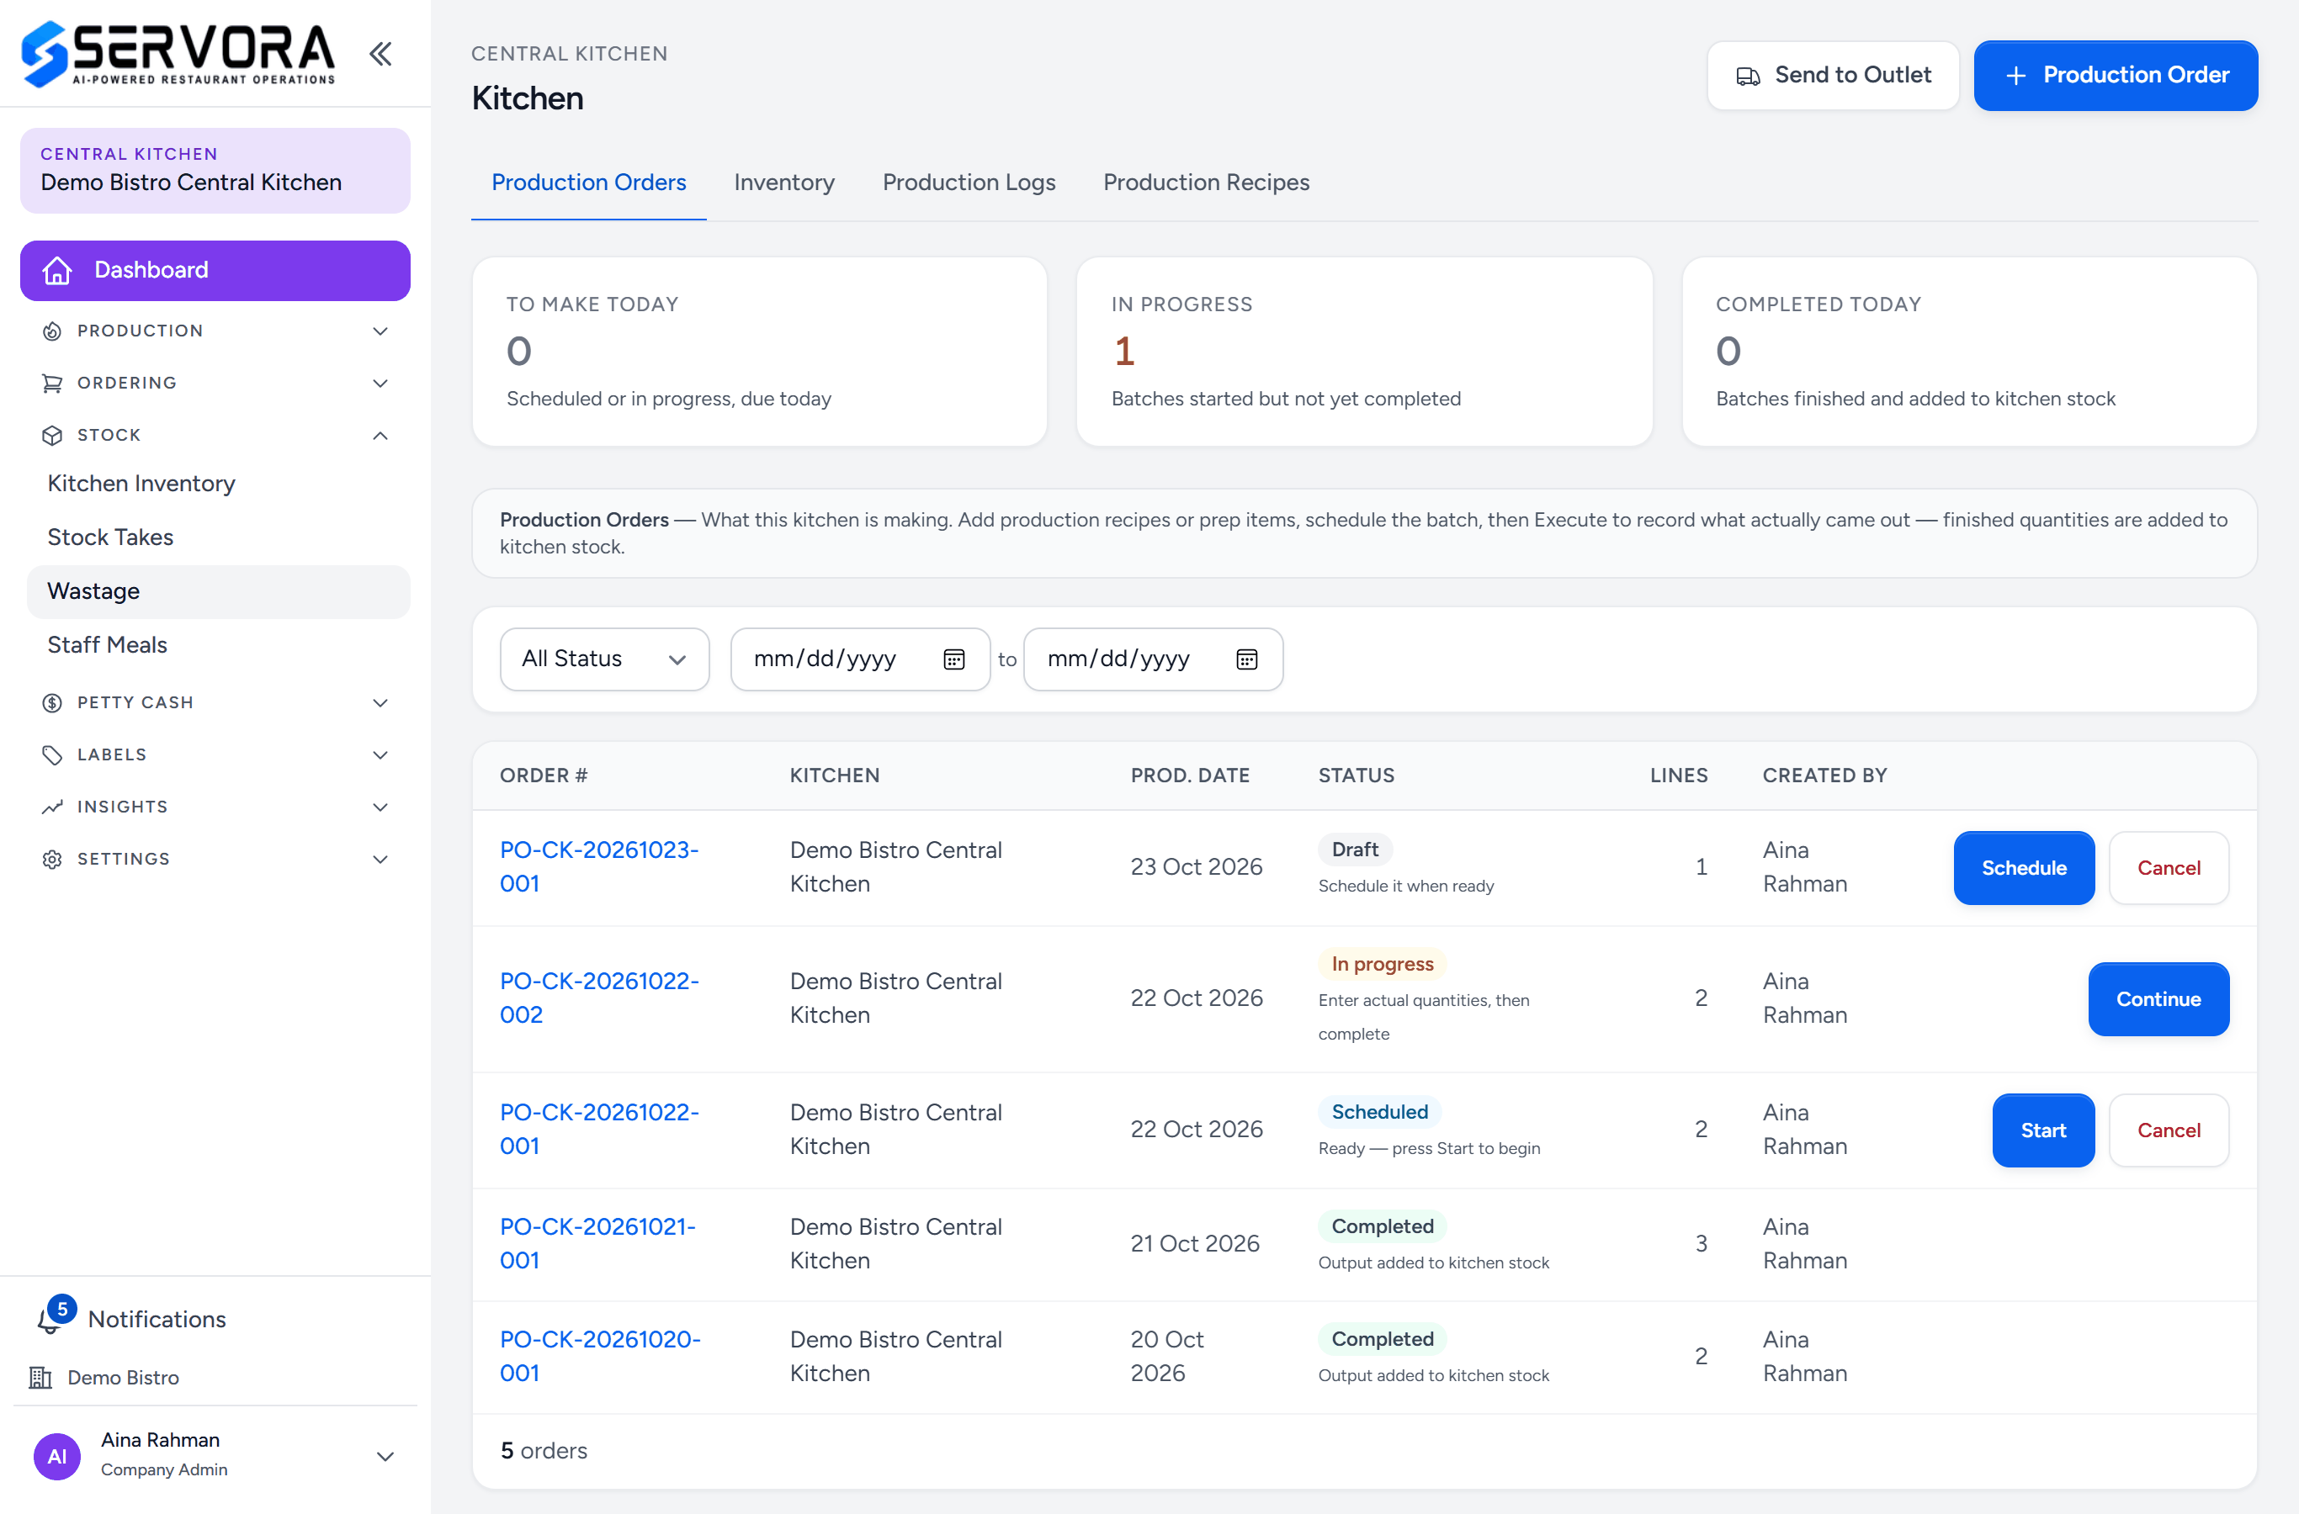Click the Settings gear icon
2299x1514 pixels.
52,860
